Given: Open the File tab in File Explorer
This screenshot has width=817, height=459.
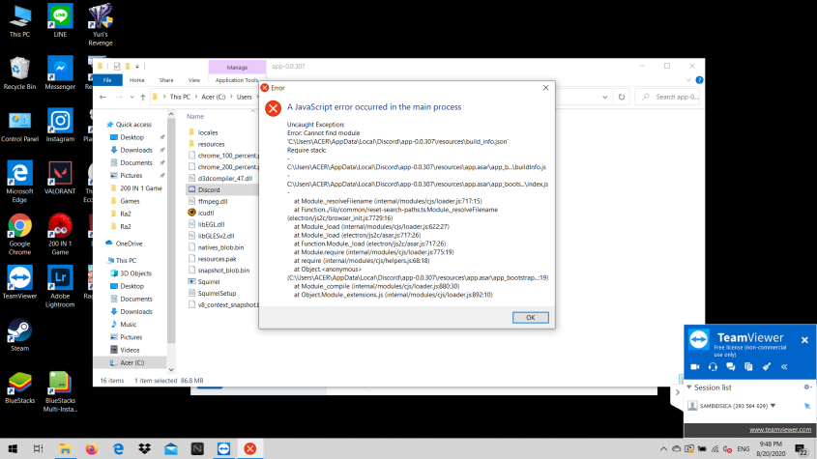Looking at the screenshot, I should click(107, 79).
